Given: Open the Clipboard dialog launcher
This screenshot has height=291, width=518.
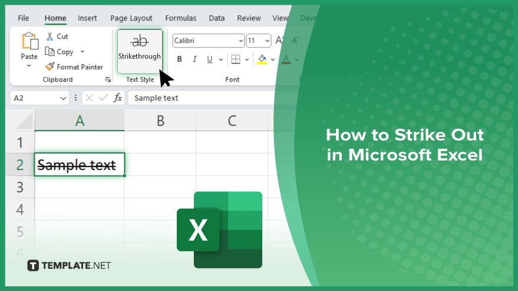Looking at the screenshot, I should pos(108,79).
